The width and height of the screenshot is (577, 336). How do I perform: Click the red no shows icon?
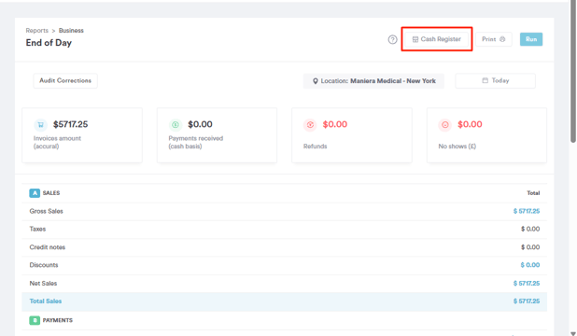click(x=445, y=125)
